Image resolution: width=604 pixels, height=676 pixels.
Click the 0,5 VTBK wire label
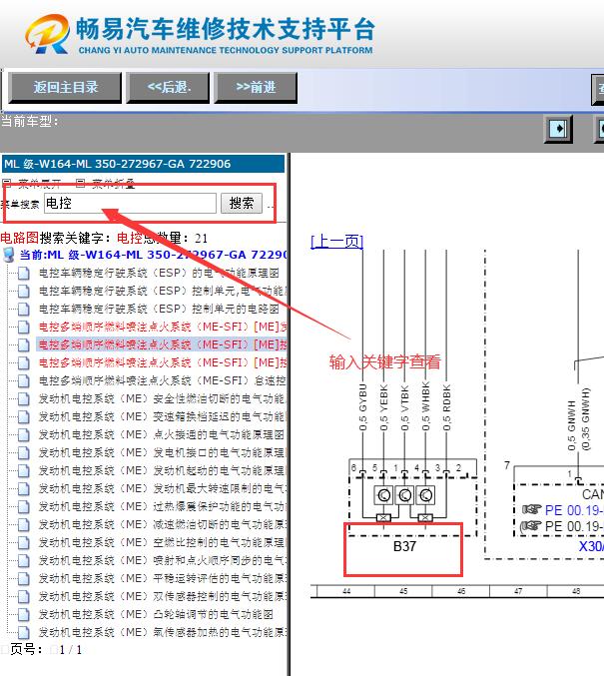click(x=404, y=407)
